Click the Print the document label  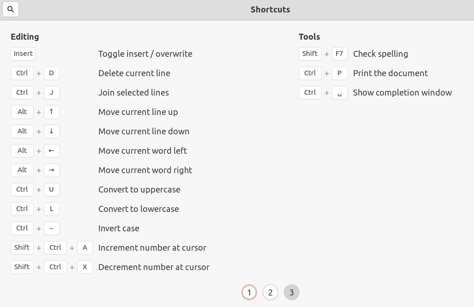[x=390, y=73]
